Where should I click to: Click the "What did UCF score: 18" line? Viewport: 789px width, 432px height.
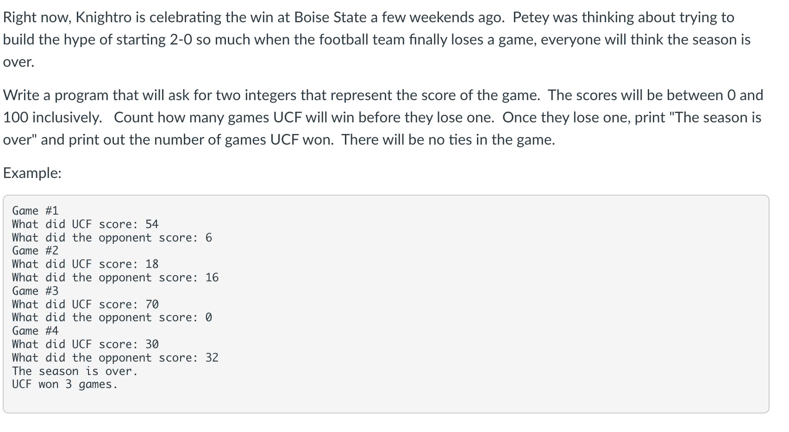[85, 264]
